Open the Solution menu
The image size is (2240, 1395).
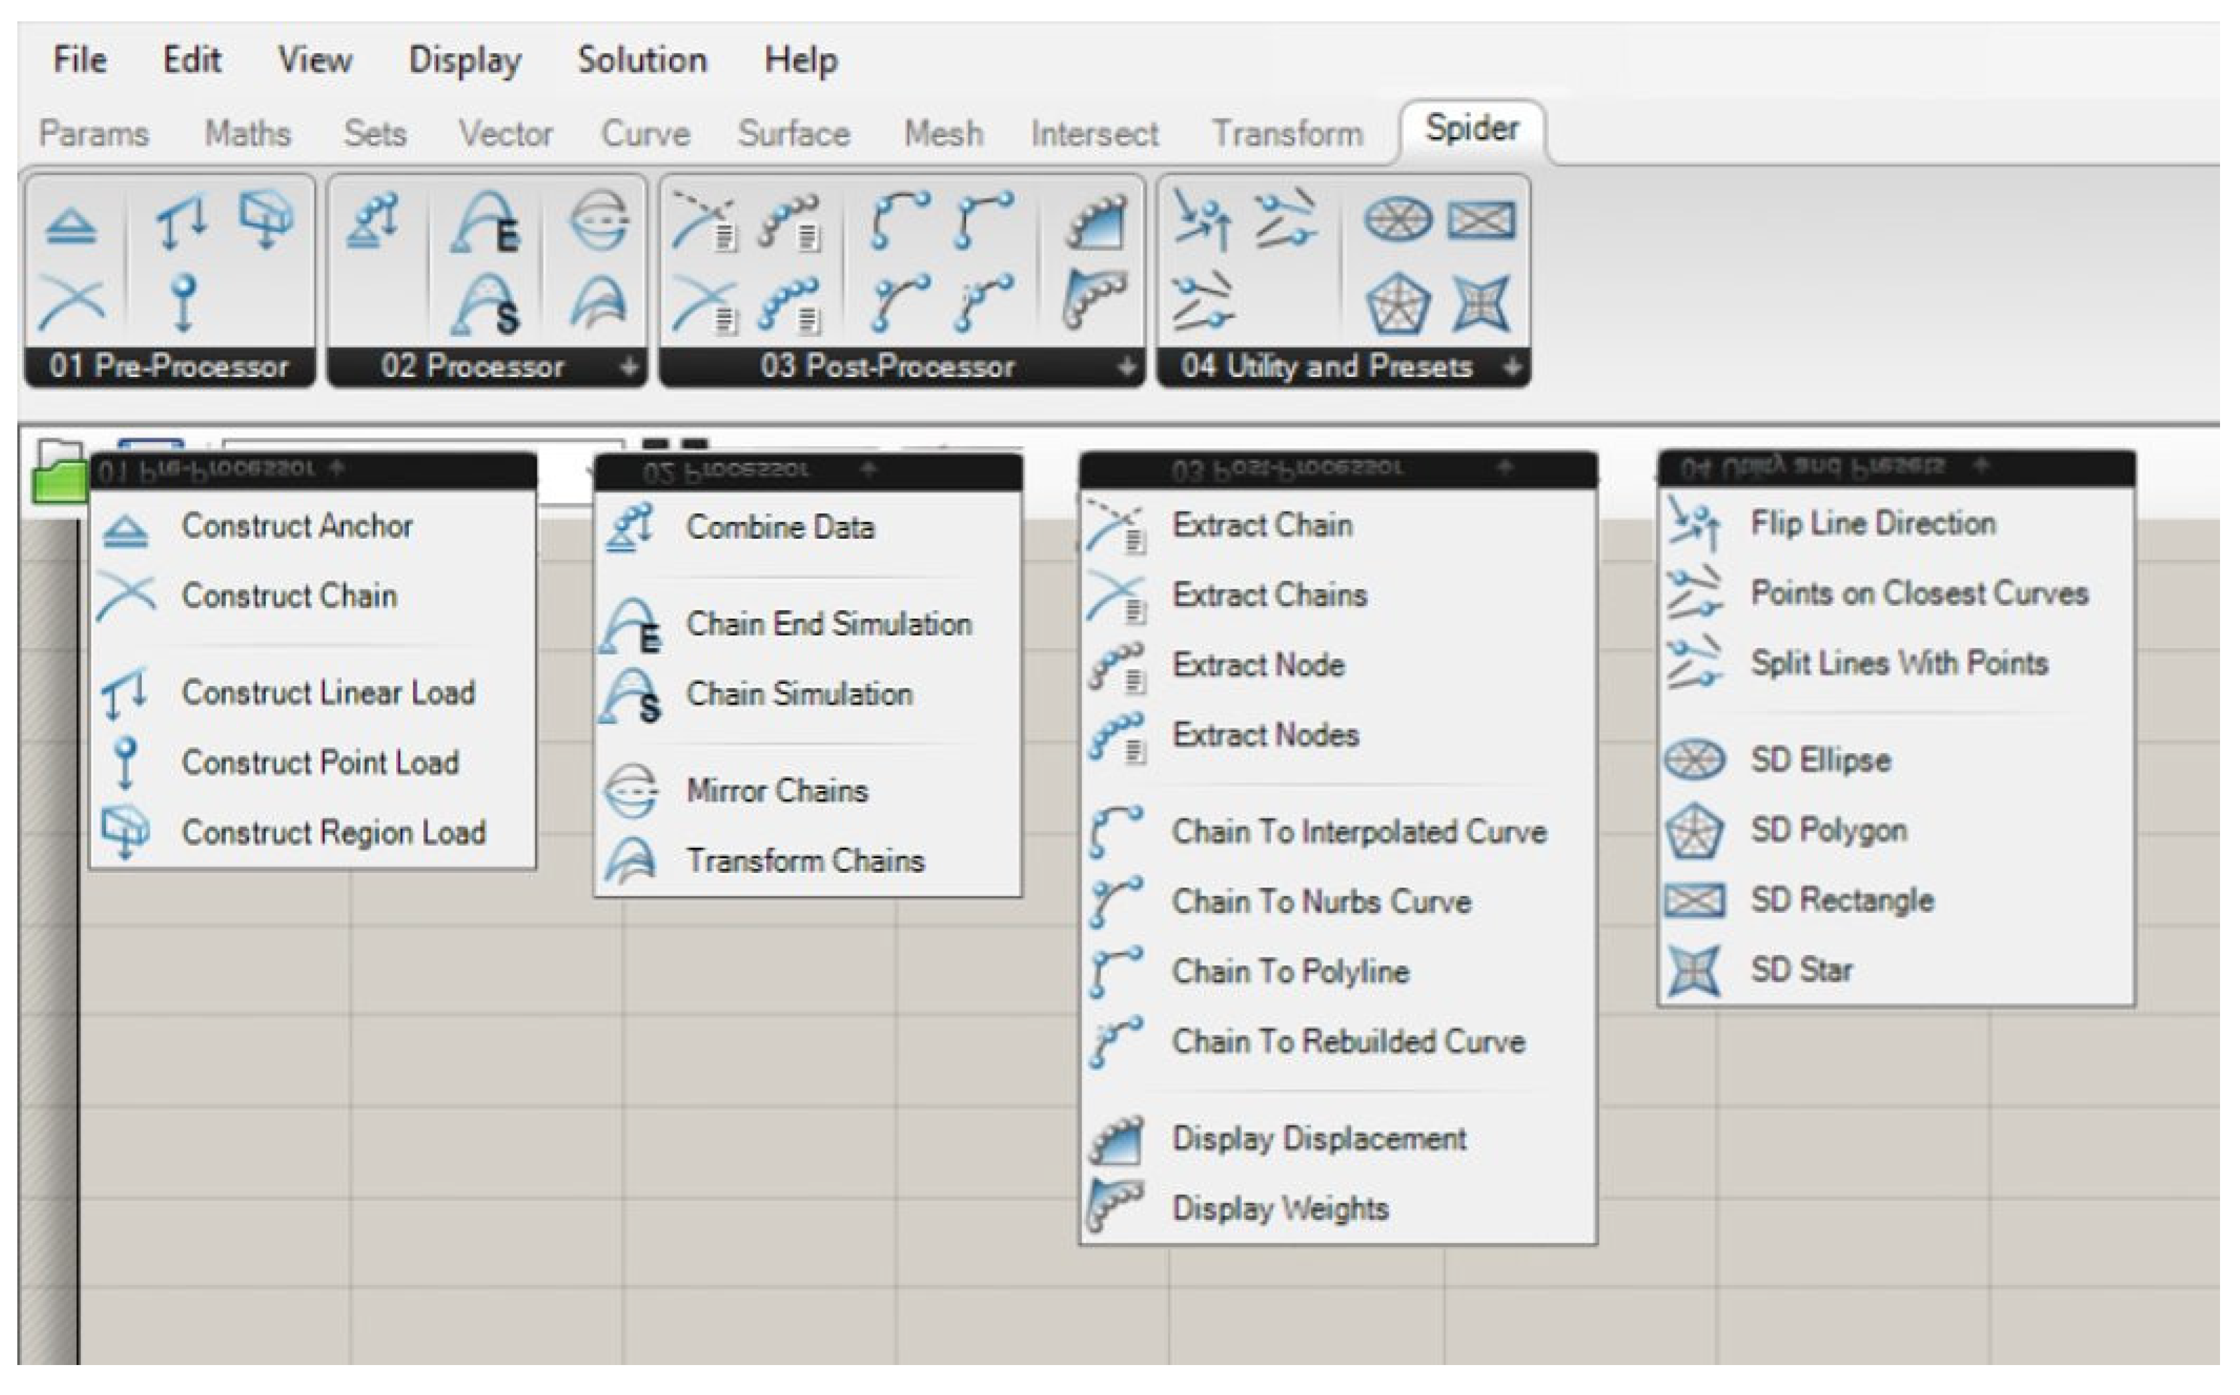pos(642,60)
